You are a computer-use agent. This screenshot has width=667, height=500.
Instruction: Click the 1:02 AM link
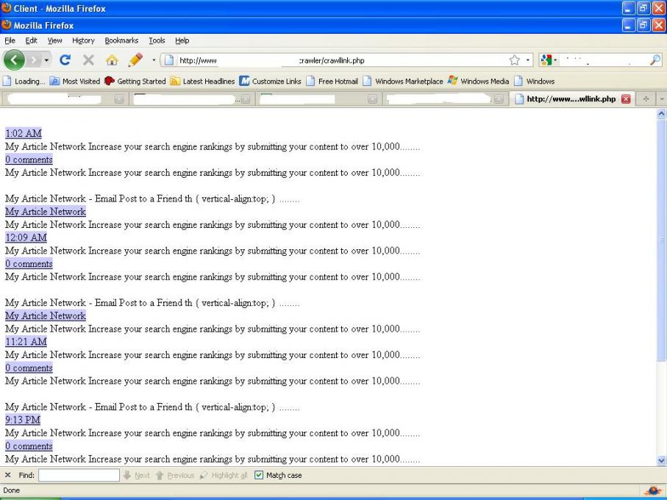[24, 134]
